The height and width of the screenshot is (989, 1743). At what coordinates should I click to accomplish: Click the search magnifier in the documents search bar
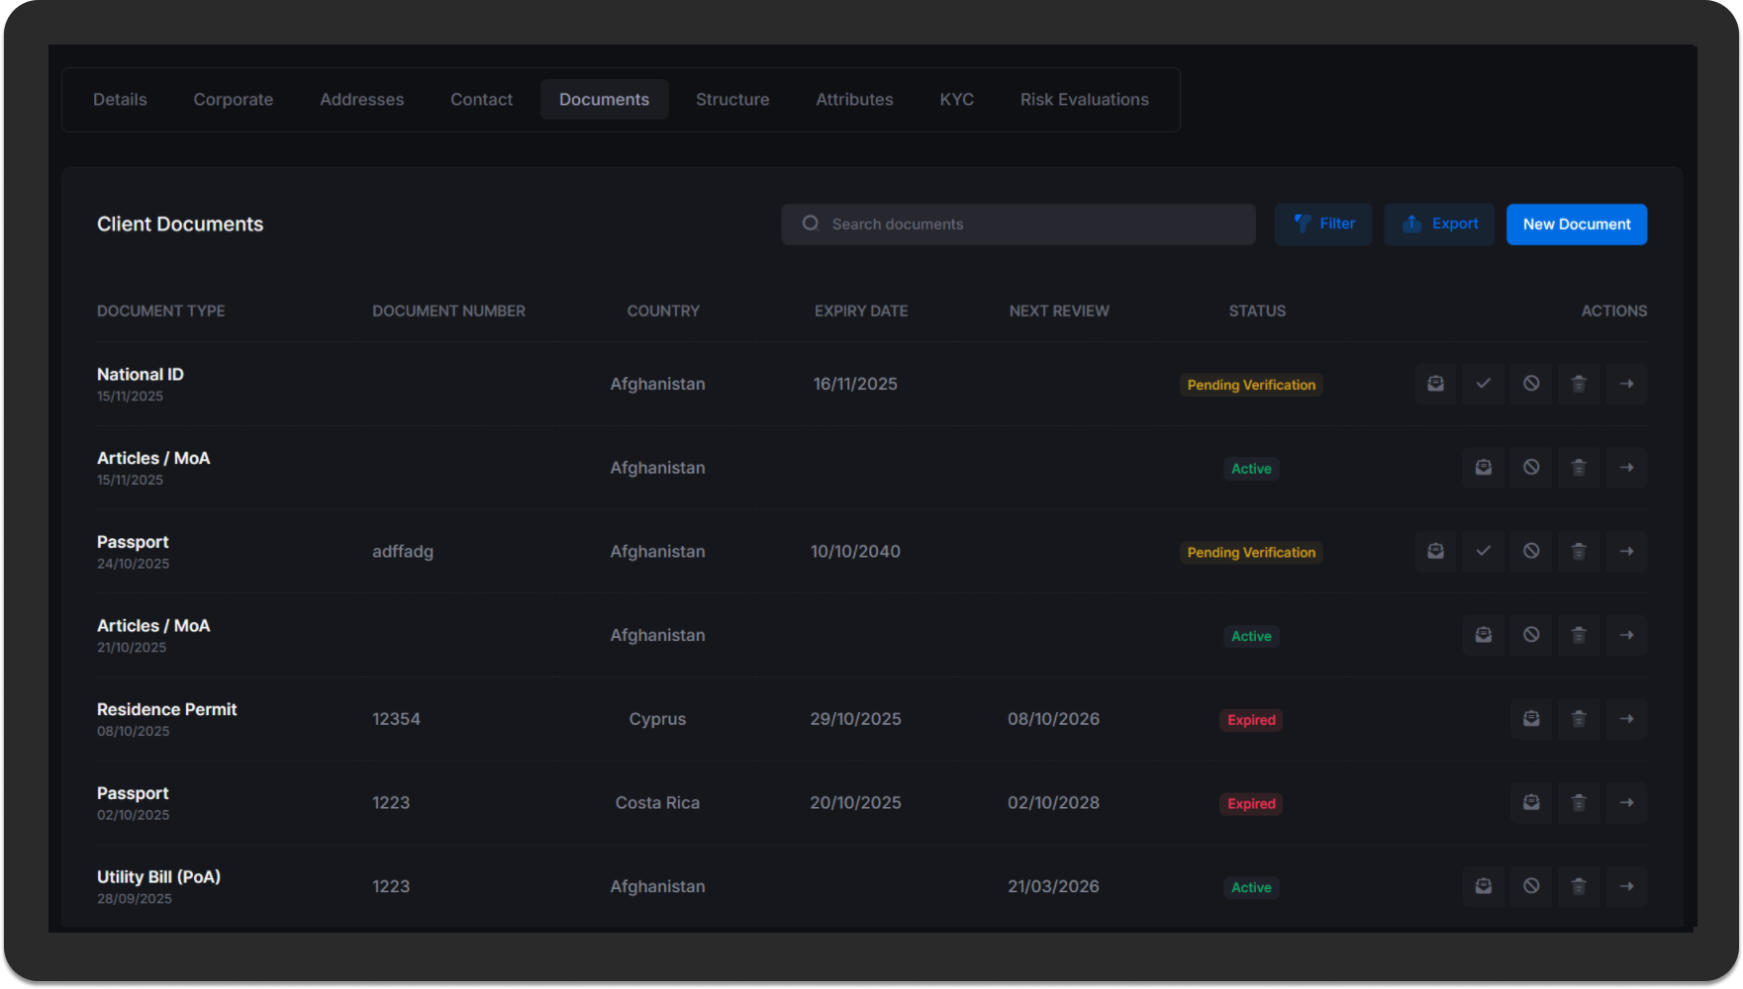click(811, 224)
